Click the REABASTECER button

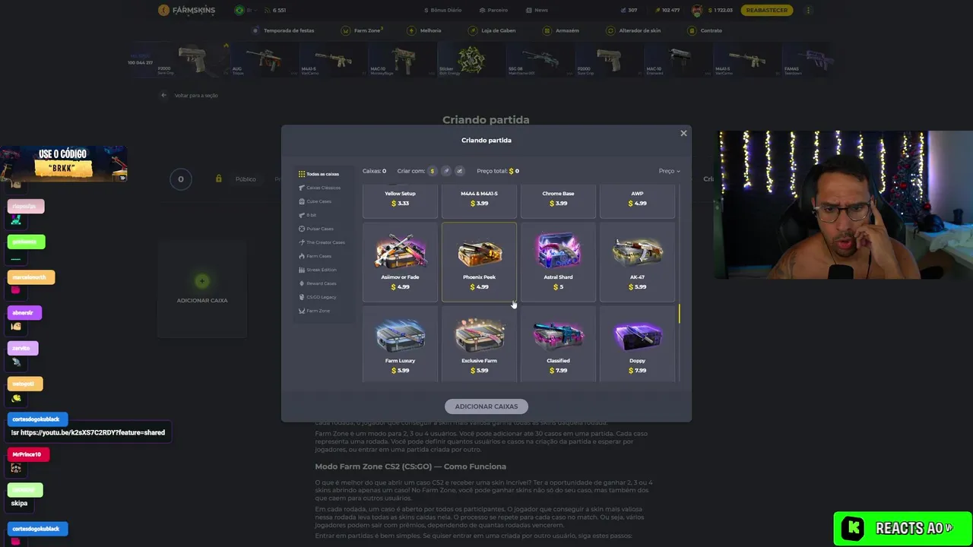coord(768,10)
